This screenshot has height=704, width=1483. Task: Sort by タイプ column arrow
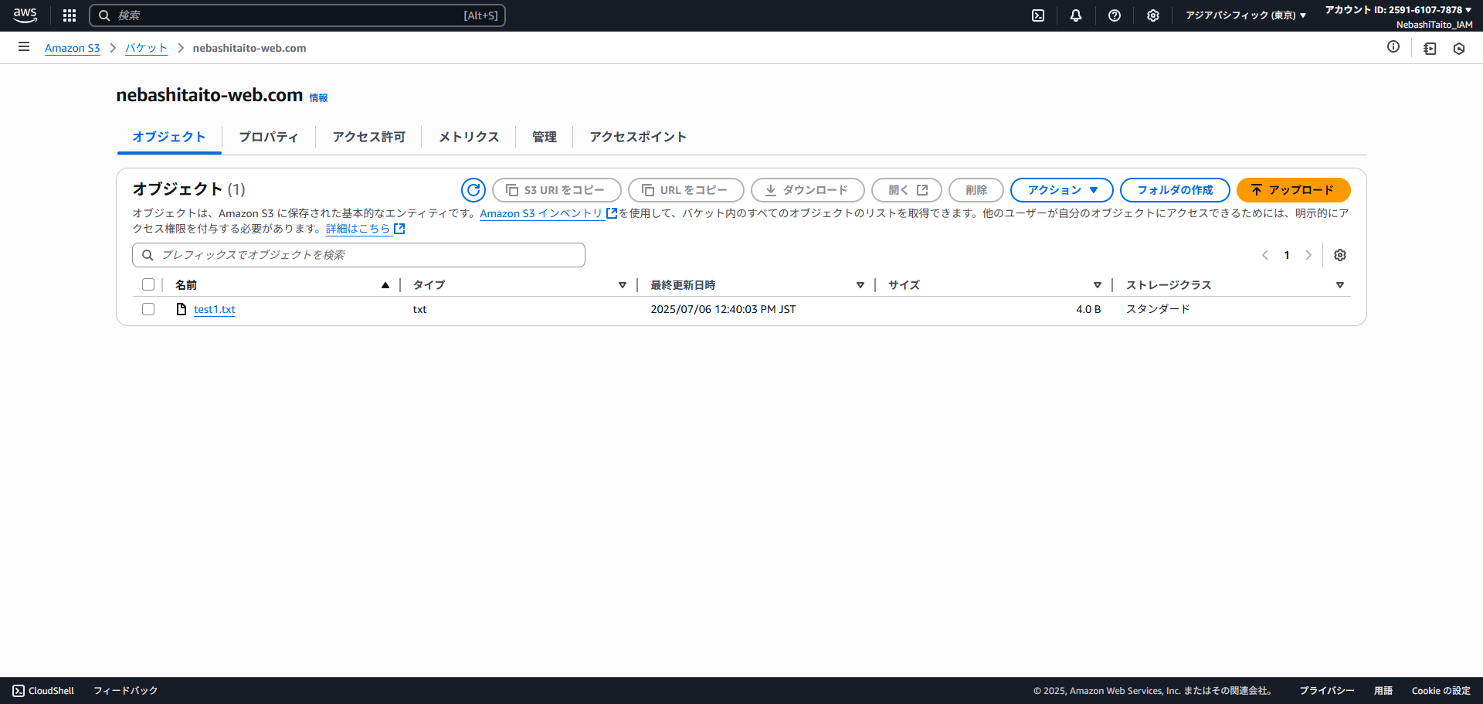tap(623, 285)
